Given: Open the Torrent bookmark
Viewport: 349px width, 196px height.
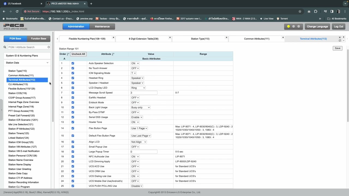Looking at the screenshot, I should click(282, 19).
